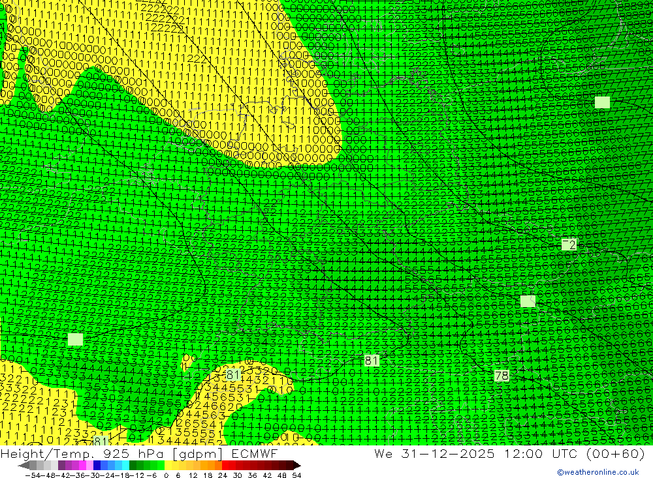Pick the darkest green swatch in legend
This screenshot has height=478, width=653.
coord(133,465)
